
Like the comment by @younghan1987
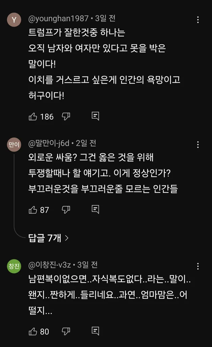[33, 117]
